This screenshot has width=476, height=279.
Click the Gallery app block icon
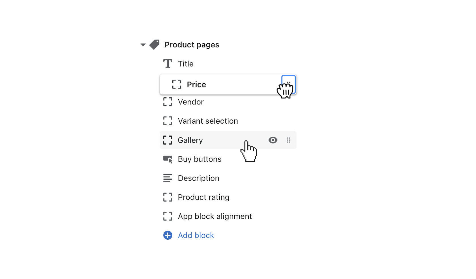[168, 140]
